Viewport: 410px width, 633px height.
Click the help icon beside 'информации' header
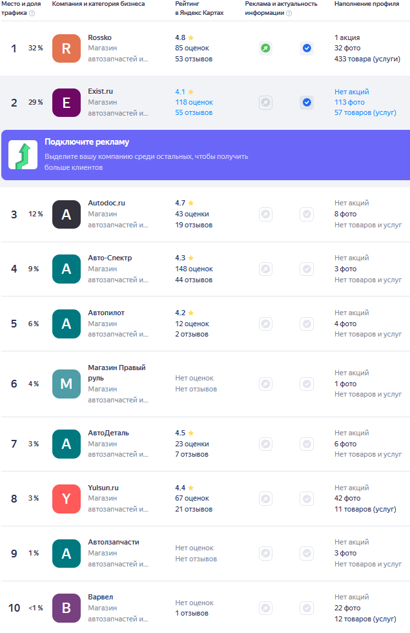click(x=289, y=13)
